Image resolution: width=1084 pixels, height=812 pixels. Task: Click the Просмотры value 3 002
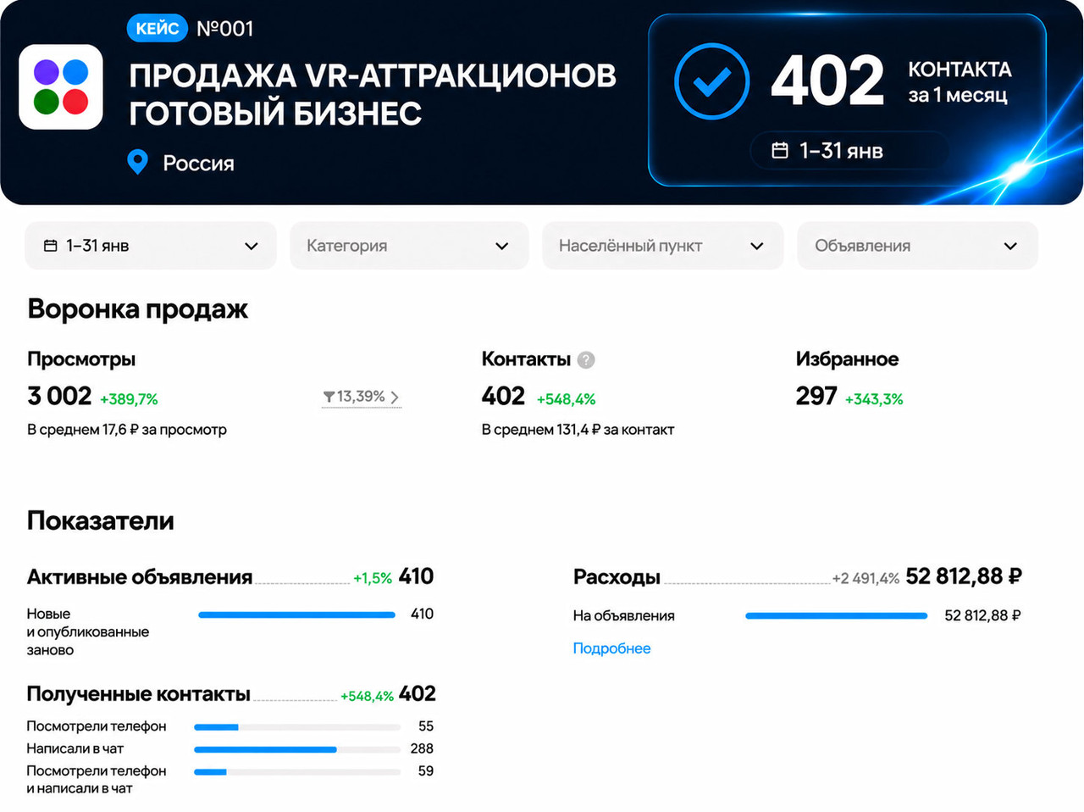tap(59, 396)
